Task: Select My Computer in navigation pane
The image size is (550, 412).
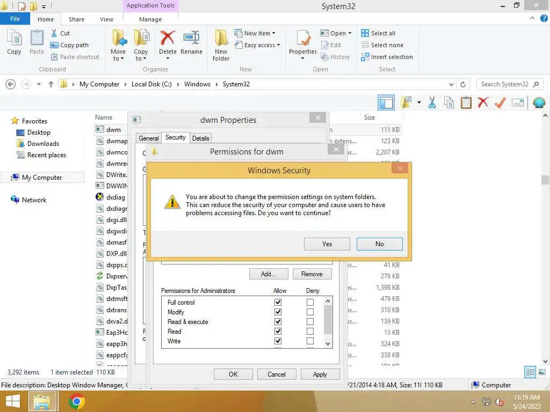Action: point(42,178)
